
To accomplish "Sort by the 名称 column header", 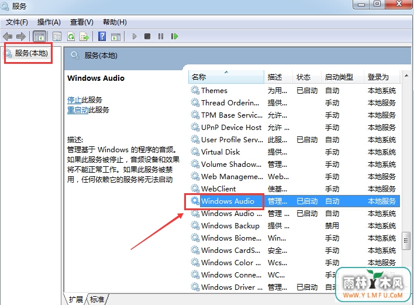I will click(226, 77).
